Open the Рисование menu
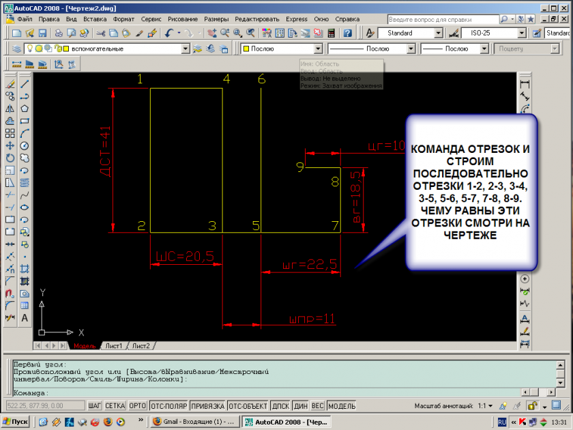 tap(184, 19)
